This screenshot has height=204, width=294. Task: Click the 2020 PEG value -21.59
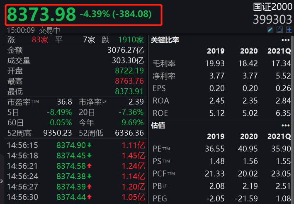tap(246, 198)
